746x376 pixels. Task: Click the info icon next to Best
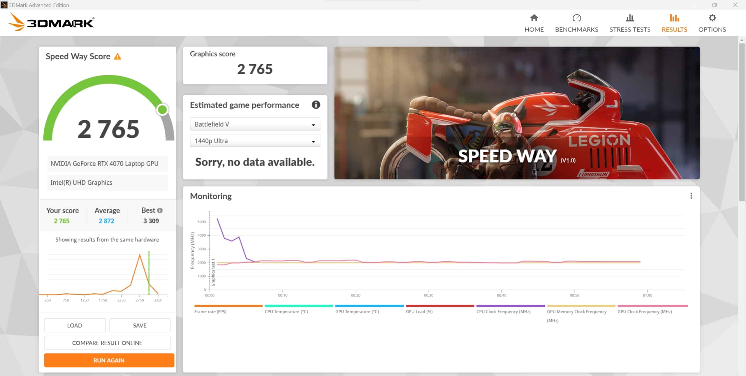pos(160,210)
